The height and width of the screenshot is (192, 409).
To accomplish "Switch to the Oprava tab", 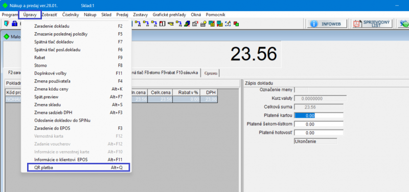I will point(211,73).
